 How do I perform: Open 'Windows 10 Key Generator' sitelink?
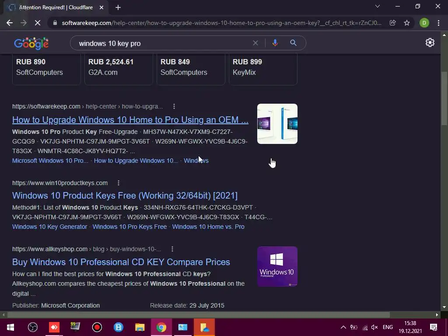coord(50,227)
